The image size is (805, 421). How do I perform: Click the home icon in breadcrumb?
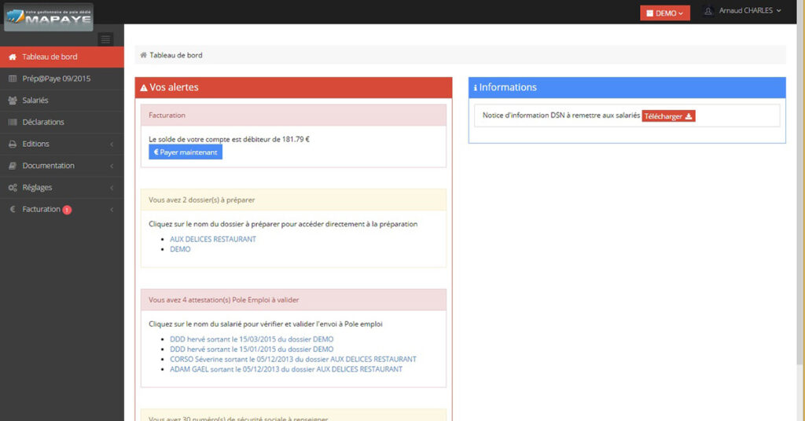[143, 55]
